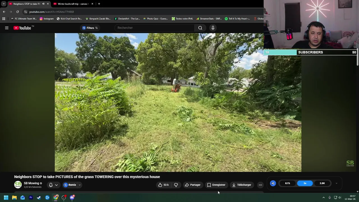Viewport: 359px width, 202px height.
Task: Click the Partager share button
Action: pos(192,185)
